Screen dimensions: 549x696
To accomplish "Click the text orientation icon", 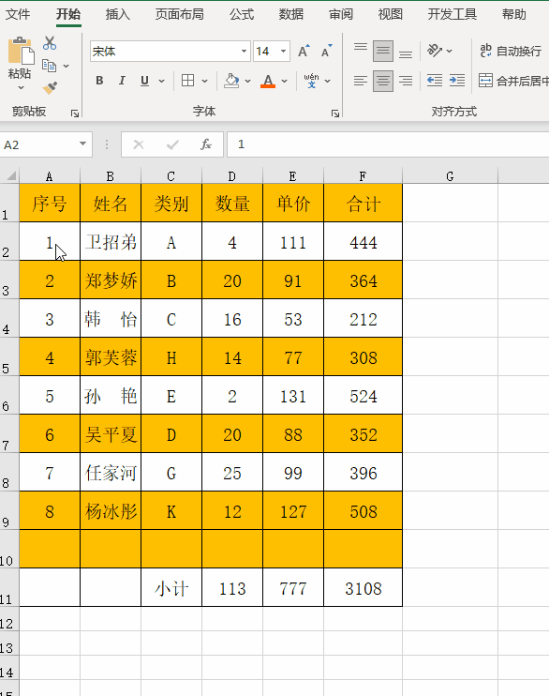I will click(435, 51).
